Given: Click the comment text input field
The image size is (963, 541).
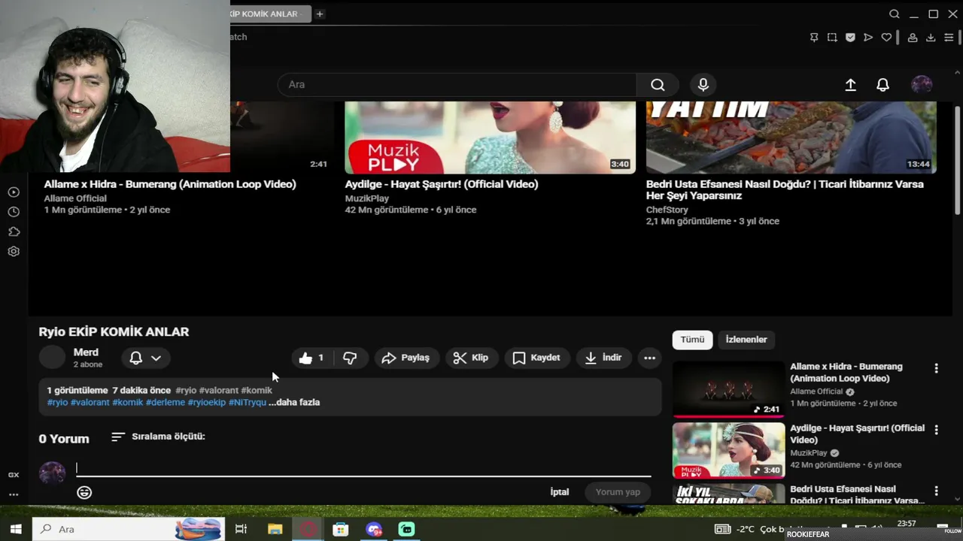Looking at the screenshot, I should [363, 468].
